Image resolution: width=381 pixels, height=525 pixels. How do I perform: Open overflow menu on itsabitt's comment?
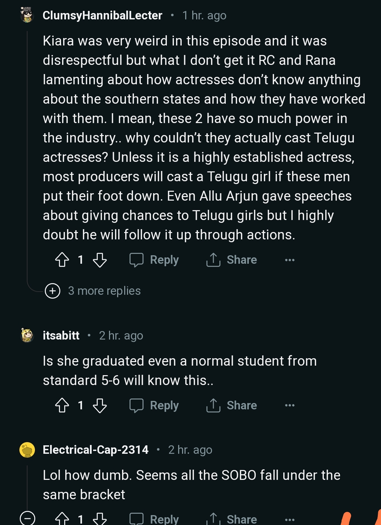click(x=290, y=405)
